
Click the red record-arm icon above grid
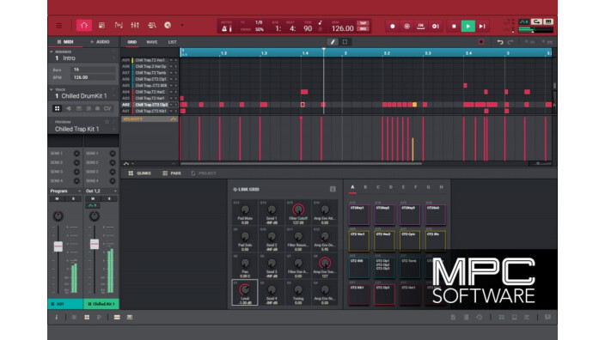[480, 42]
